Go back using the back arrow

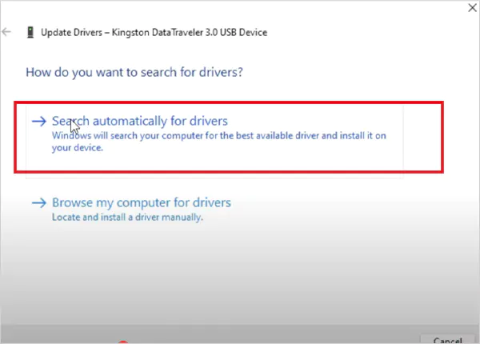tap(6, 31)
